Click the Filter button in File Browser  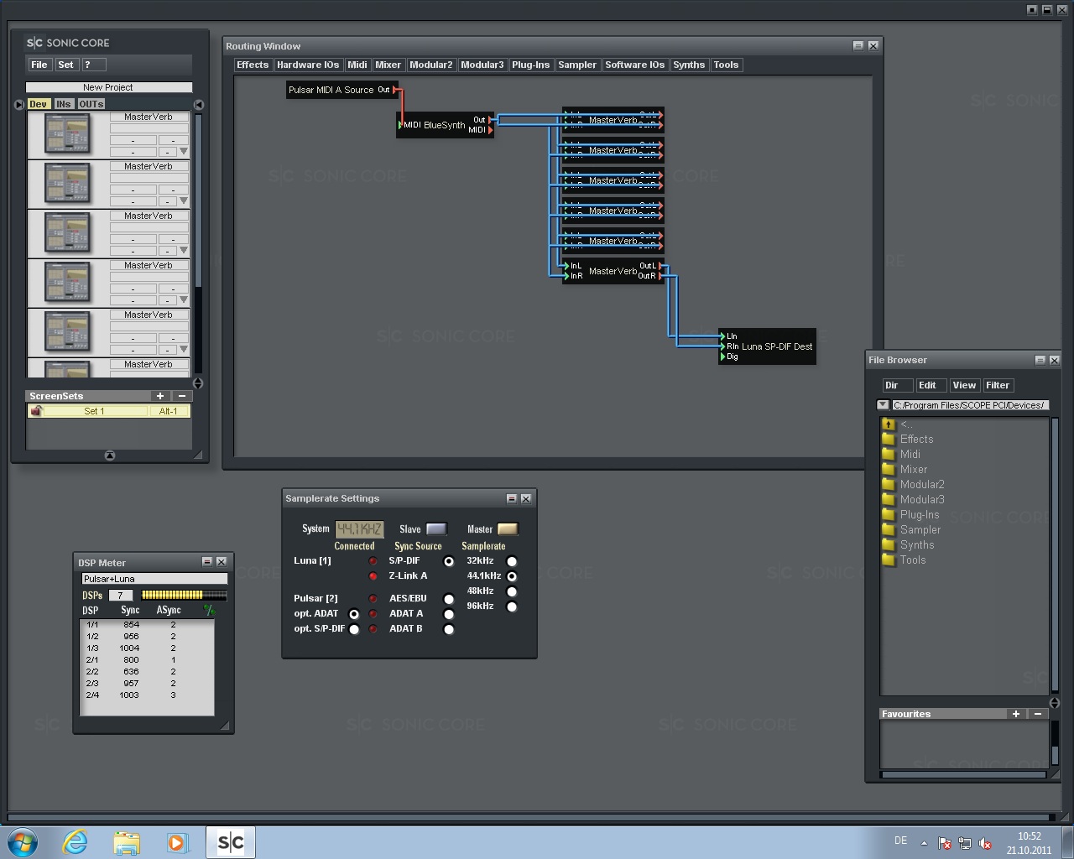pos(997,385)
